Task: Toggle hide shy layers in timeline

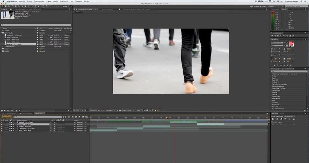Action: (x=73, y=117)
